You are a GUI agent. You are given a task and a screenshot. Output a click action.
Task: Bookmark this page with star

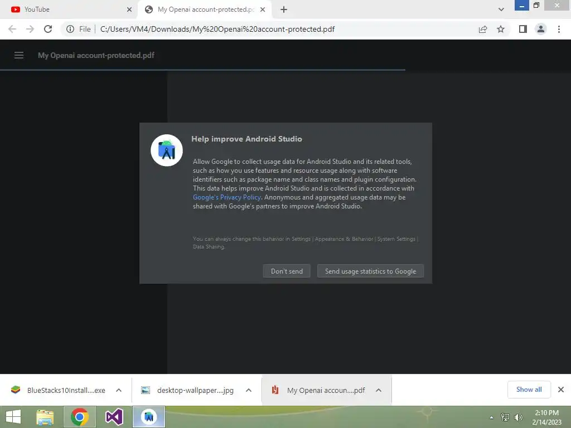[x=501, y=29]
